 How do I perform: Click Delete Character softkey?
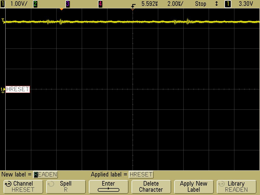[x=151, y=187]
